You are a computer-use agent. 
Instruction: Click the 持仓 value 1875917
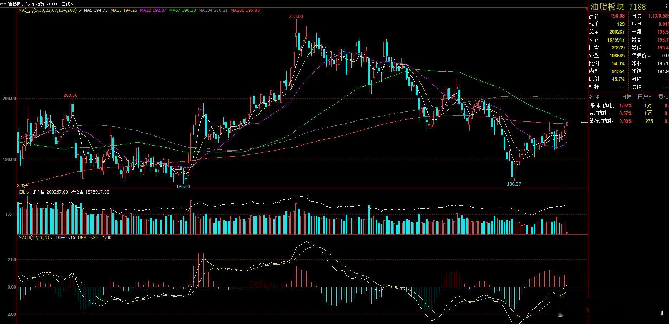616,40
